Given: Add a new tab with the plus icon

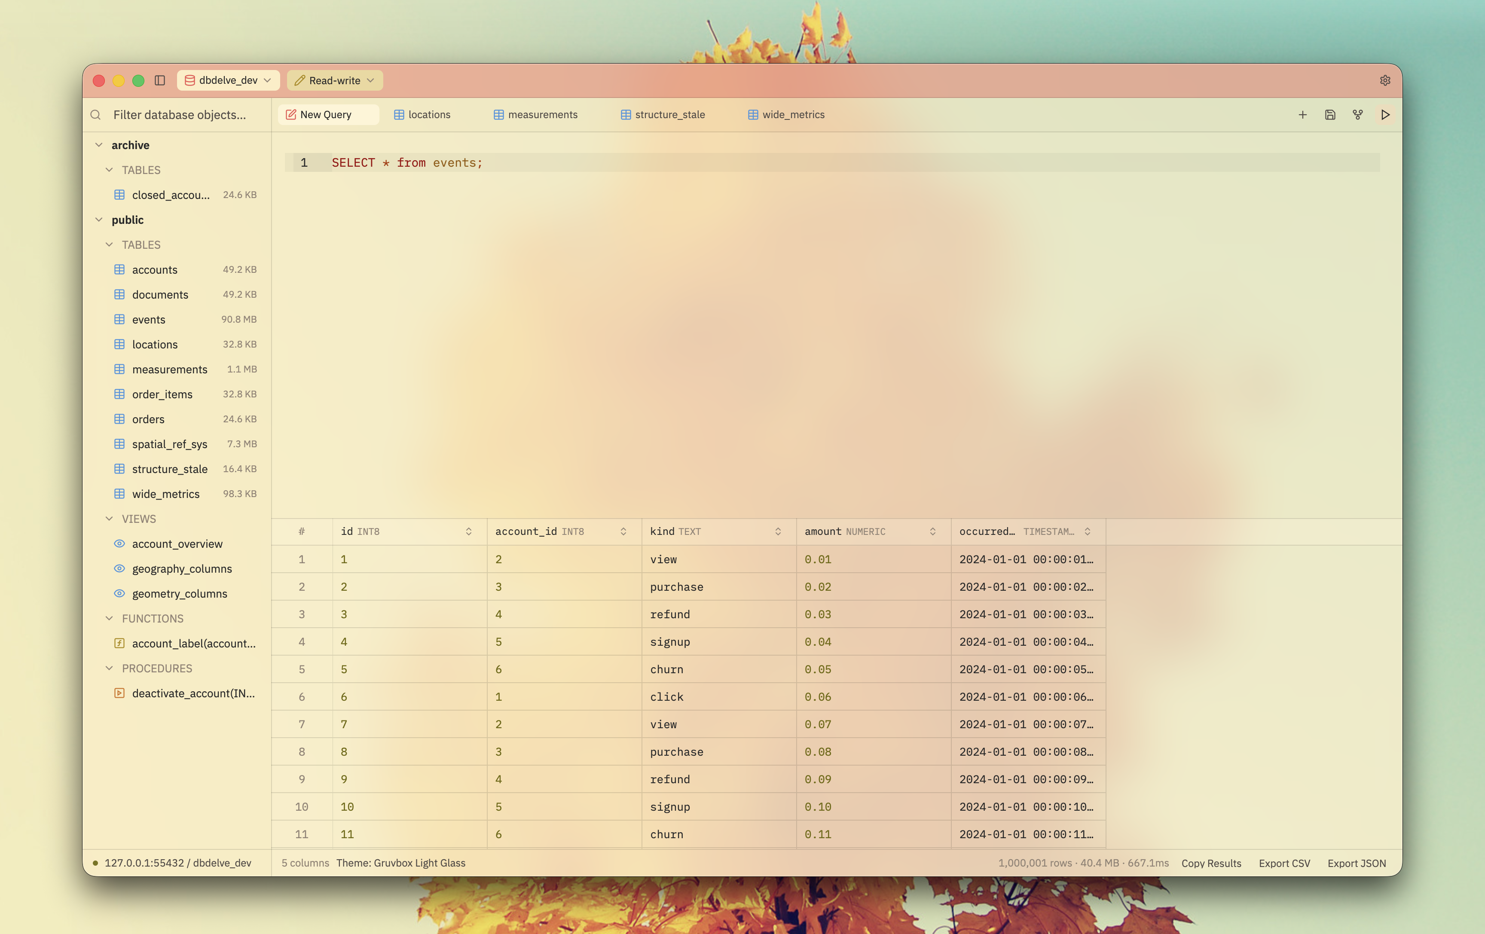Looking at the screenshot, I should [x=1302, y=115].
